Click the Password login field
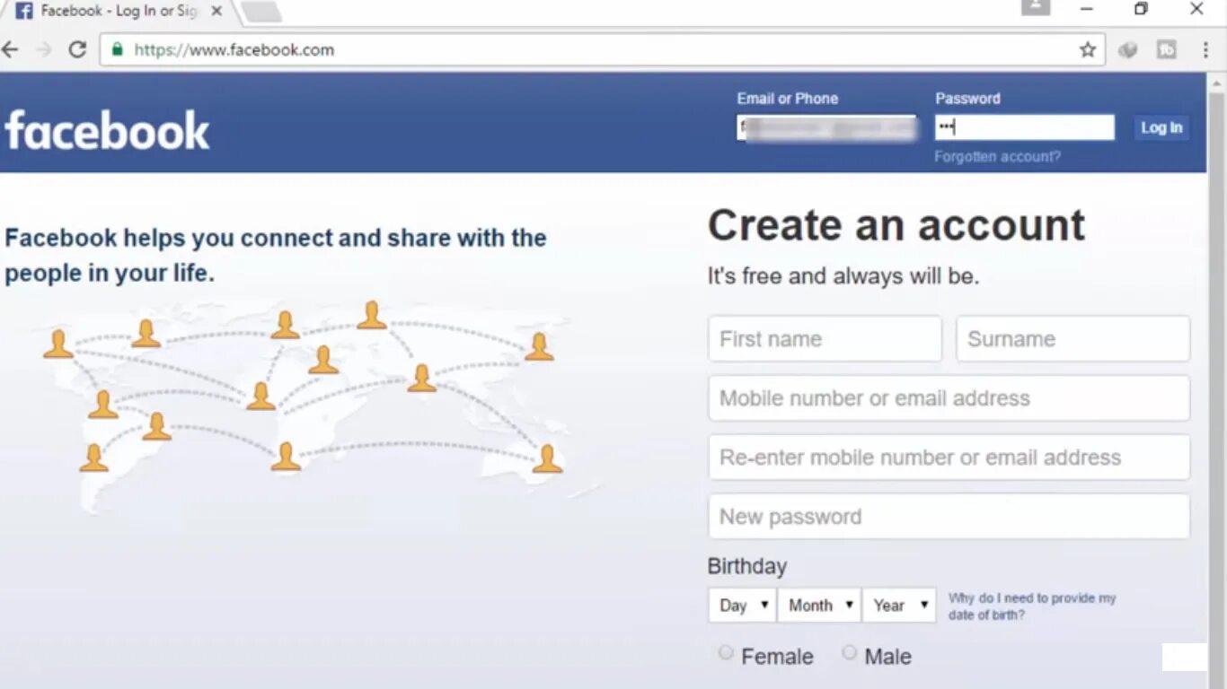The width and height of the screenshot is (1227, 689). click(x=1024, y=127)
